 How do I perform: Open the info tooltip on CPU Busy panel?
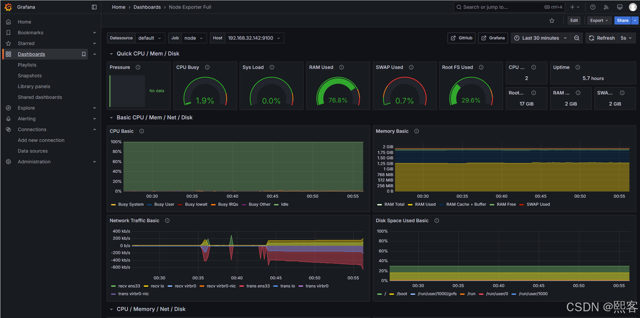pos(207,67)
